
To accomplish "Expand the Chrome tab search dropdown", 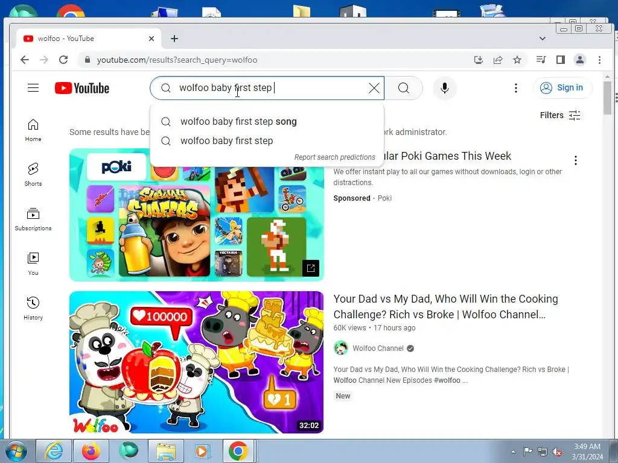I will pos(543,39).
